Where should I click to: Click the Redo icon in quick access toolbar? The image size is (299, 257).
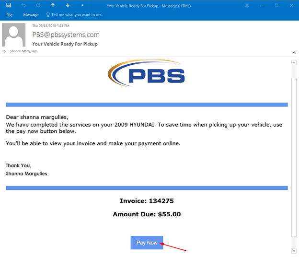point(38,5)
